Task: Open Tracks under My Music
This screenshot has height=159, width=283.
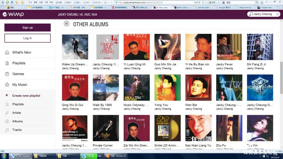Action: point(27,130)
